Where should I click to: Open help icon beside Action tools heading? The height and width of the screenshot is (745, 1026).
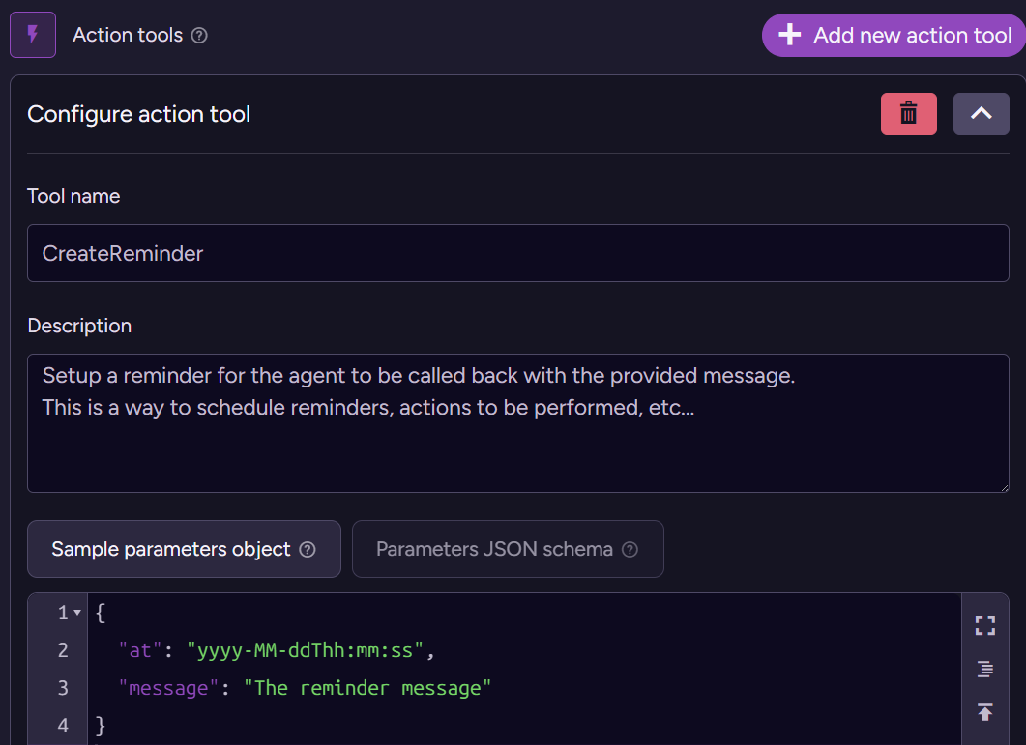point(199,36)
